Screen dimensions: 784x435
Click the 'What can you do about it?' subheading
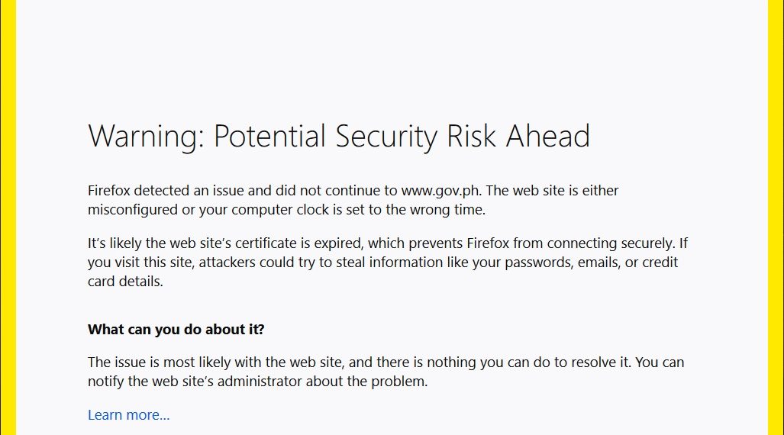pyautogui.click(x=176, y=330)
